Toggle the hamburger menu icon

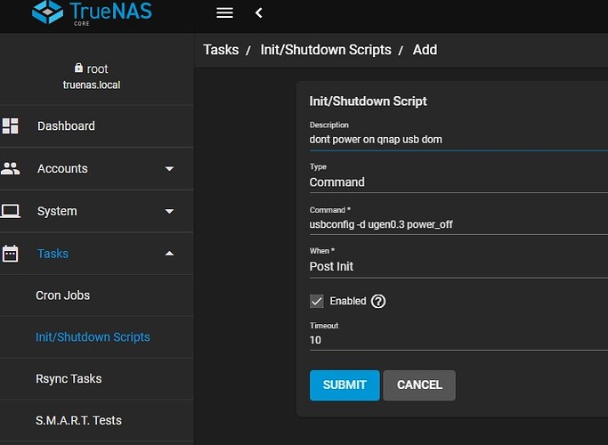224,12
